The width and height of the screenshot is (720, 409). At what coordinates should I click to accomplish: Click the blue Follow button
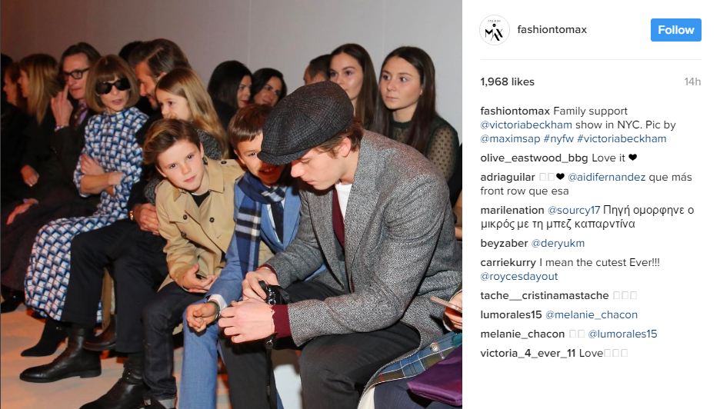[676, 30]
